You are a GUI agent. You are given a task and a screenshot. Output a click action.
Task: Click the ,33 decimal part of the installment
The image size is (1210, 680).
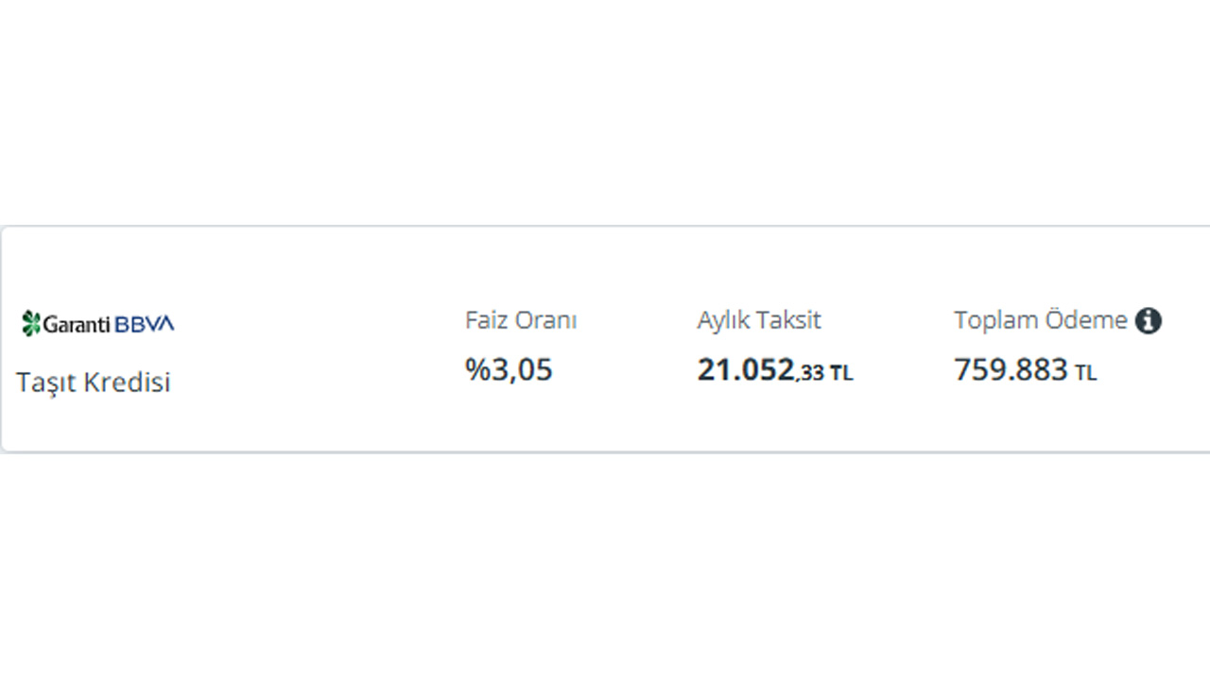(810, 373)
